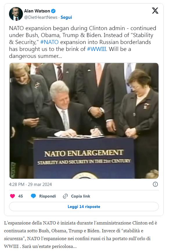Image resolution: width=169 pixels, height=252 pixels.
Task: Open the @DietHeartNews handle
Action: pos(41,17)
